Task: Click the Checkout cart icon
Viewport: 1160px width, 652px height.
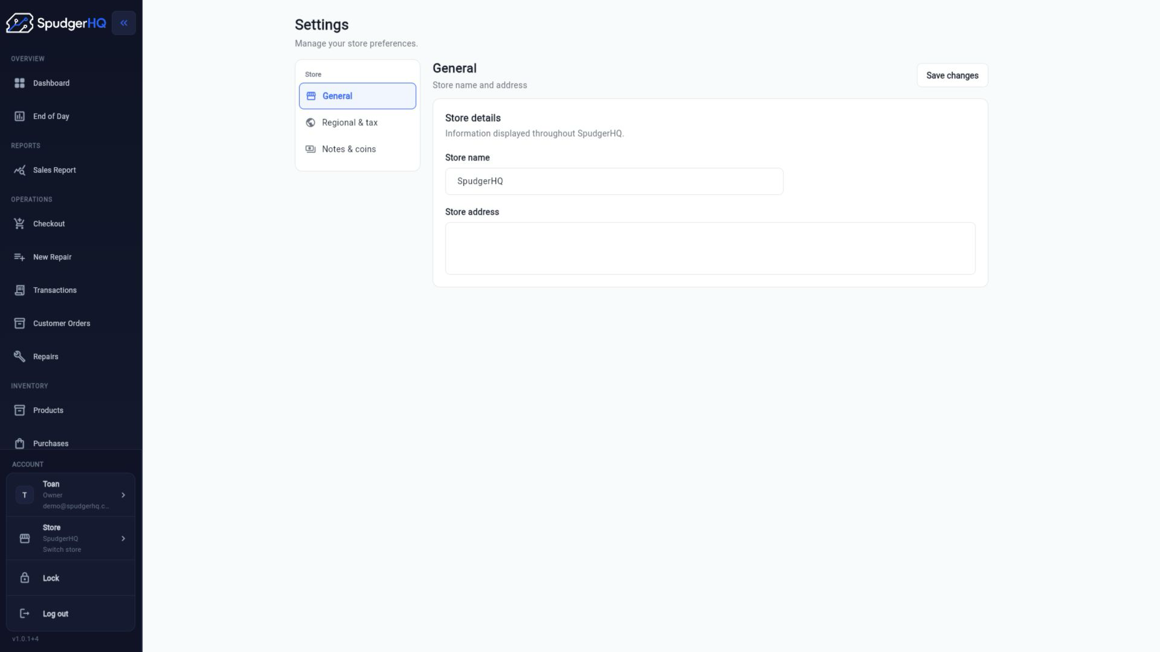Action: tap(19, 224)
